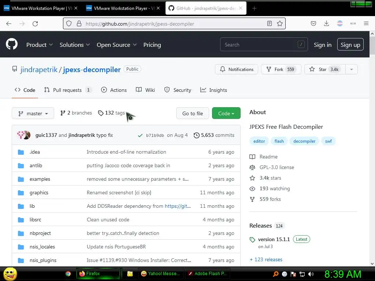Click the flash topic tag
This screenshot has width=375, height=281.
pyautogui.click(x=279, y=141)
